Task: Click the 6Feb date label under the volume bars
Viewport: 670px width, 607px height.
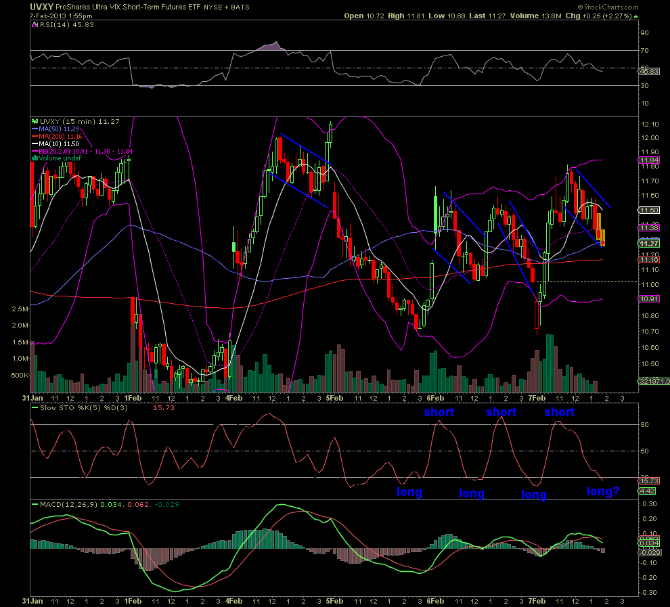Action: [435, 398]
